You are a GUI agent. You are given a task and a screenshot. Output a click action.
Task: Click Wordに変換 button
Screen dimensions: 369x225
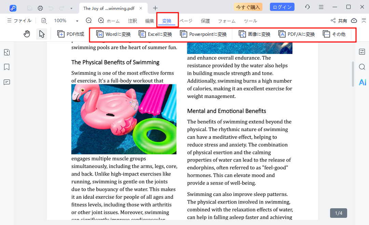[113, 34]
